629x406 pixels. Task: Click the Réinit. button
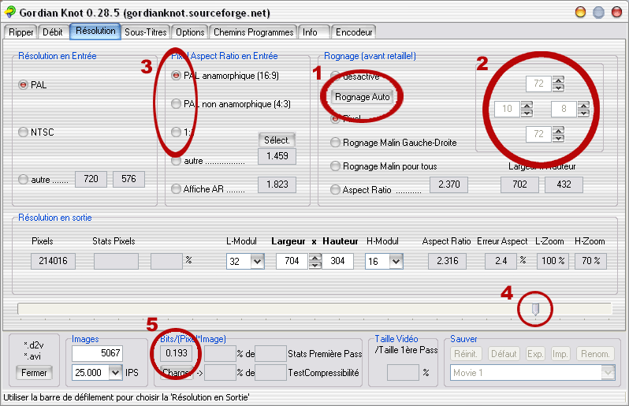coord(466,354)
